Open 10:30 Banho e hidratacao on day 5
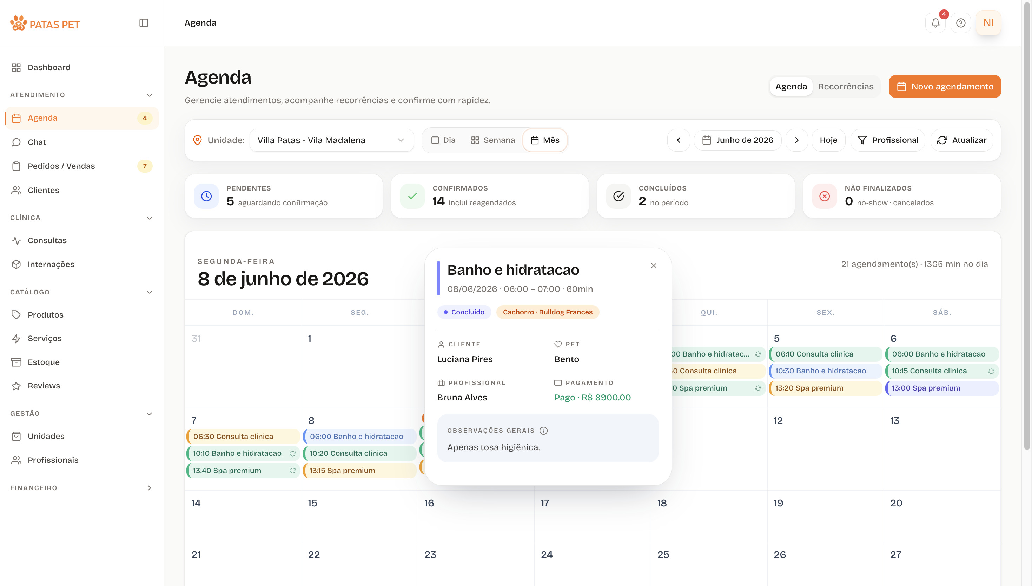The width and height of the screenshot is (1032, 586). tap(825, 371)
